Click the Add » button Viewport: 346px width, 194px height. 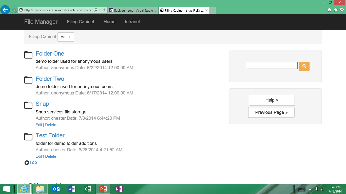[66, 37]
